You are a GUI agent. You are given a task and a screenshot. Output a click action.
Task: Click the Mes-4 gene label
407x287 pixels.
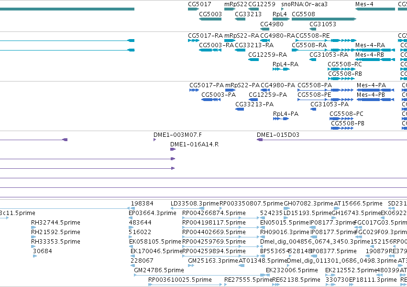(x=364, y=4)
